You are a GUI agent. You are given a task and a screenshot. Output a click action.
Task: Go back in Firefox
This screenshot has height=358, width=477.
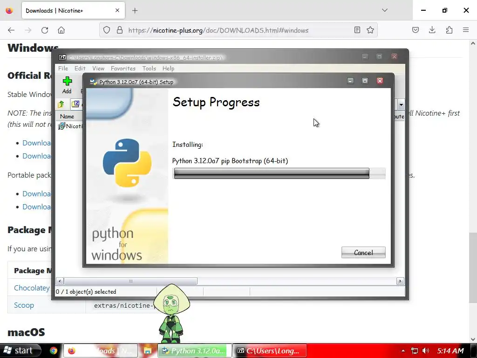(x=11, y=30)
